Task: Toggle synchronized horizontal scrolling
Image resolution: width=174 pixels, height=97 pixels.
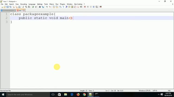Action: coord(57,7)
